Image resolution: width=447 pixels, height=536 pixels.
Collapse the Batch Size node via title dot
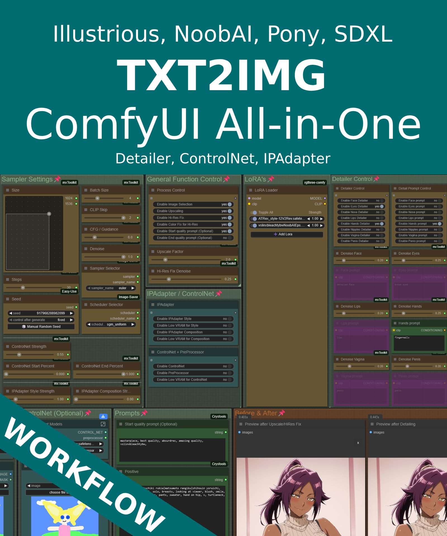click(x=86, y=190)
